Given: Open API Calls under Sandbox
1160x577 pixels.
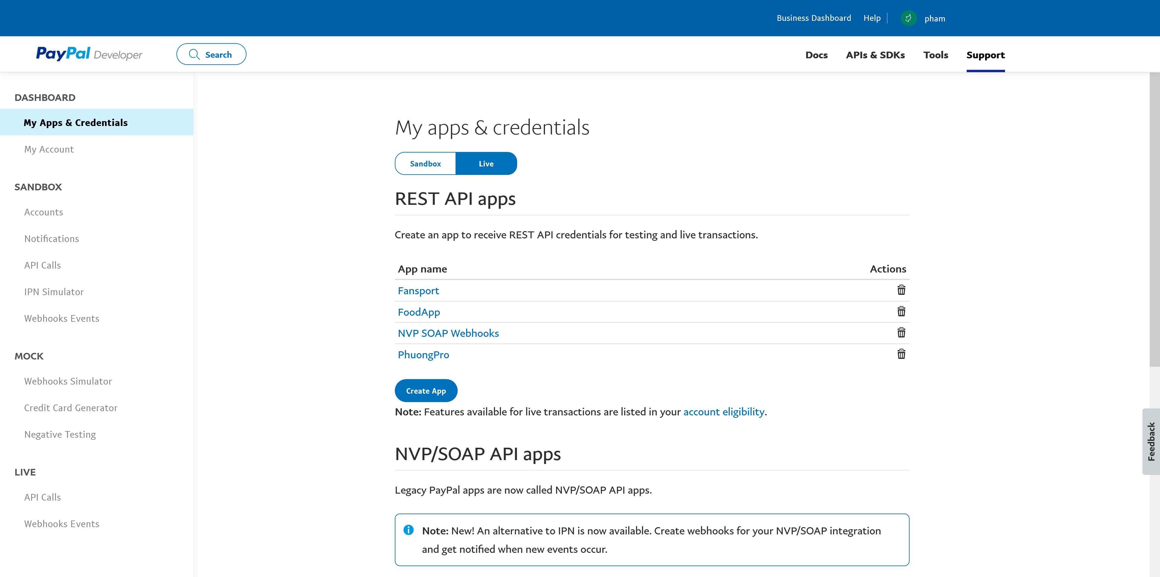Looking at the screenshot, I should (42, 265).
